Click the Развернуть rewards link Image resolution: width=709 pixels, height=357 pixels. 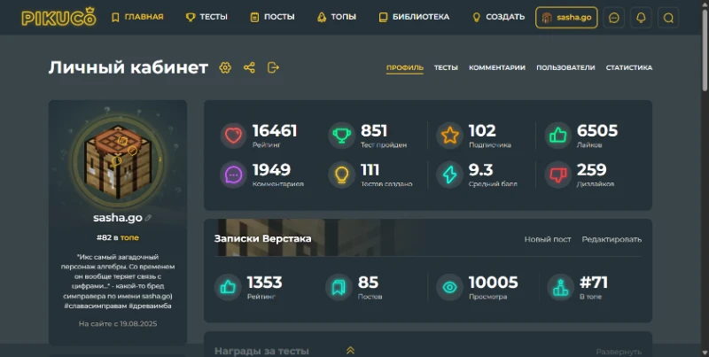coord(619,352)
